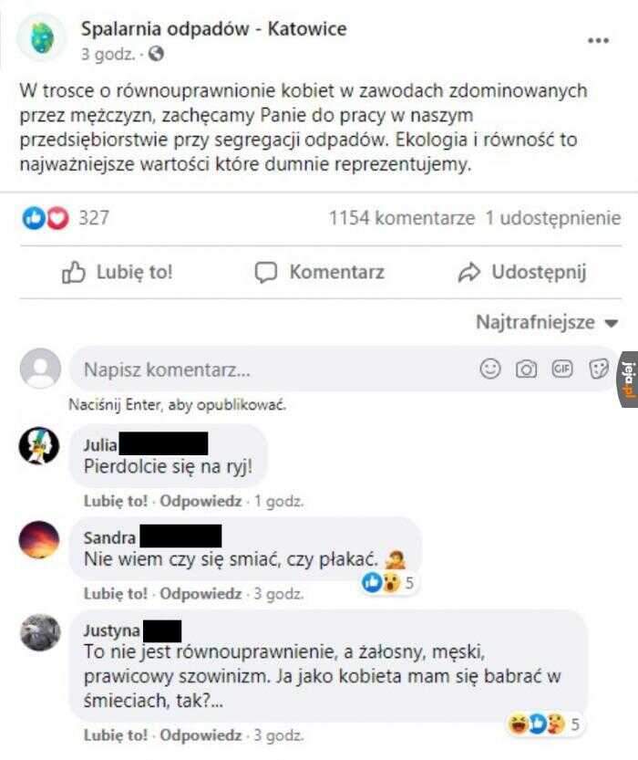Image resolution: width=638 pixels, height=760 pixels.
Task: Open the Spalarnia odpadów page avatar
Action: tap(41, 37)
